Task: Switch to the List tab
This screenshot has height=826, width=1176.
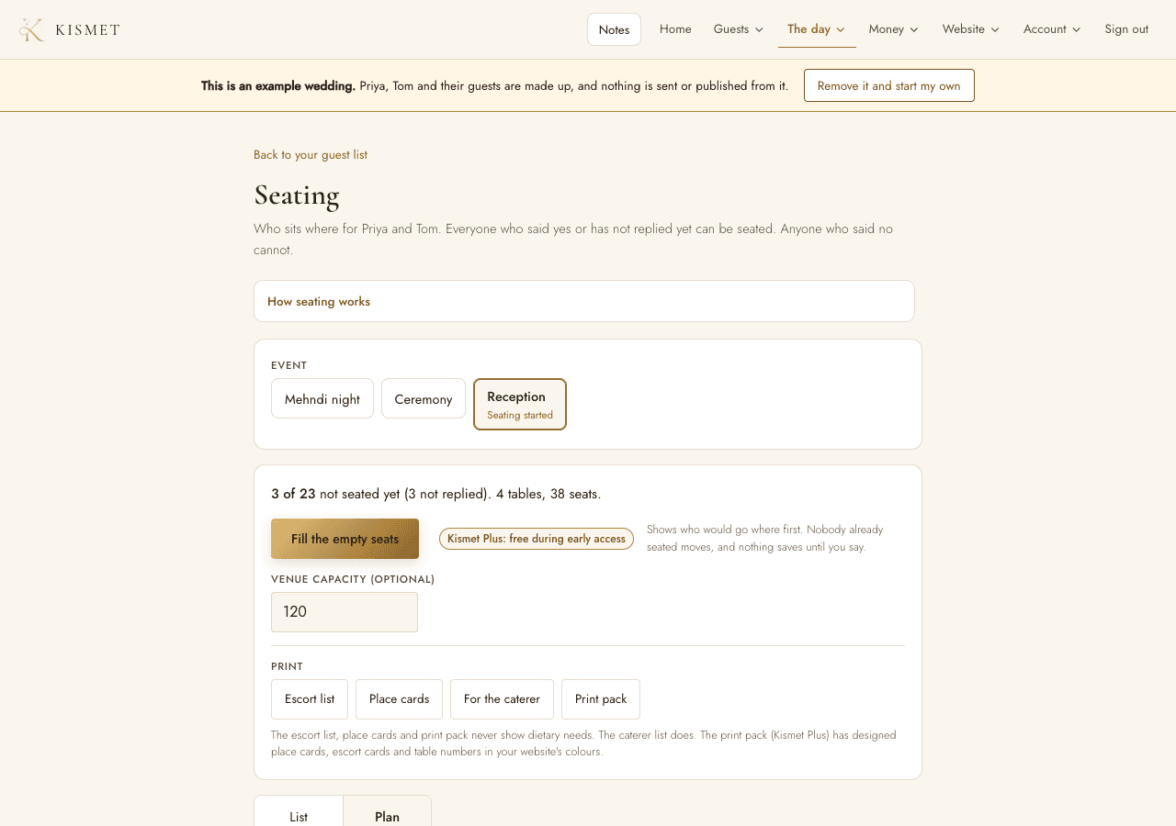Action: point(299,812)
